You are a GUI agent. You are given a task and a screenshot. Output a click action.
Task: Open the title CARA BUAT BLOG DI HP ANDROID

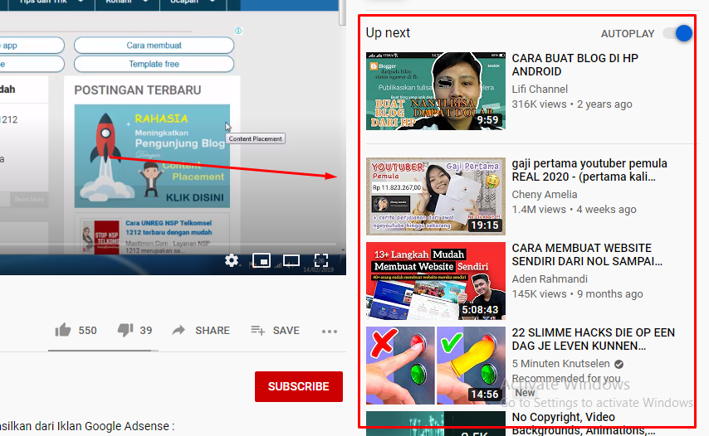coord(575,65)
